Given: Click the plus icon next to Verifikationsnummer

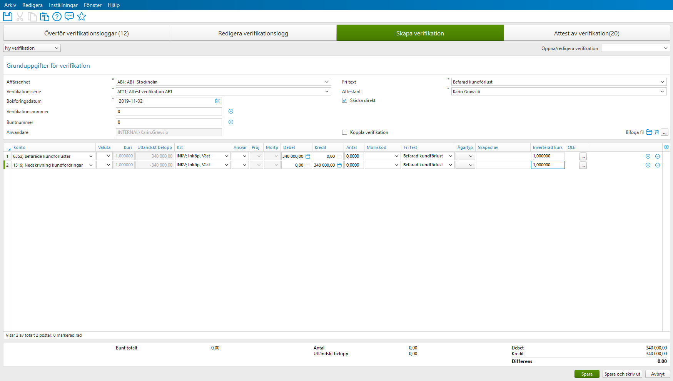Looking at the screenshot, I should pos(230,111).
